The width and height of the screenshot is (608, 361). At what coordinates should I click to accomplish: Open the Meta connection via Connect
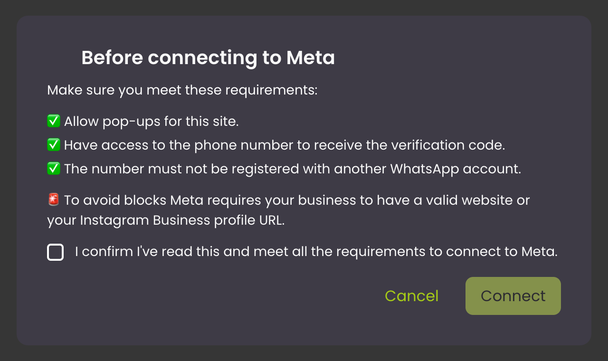513,295
